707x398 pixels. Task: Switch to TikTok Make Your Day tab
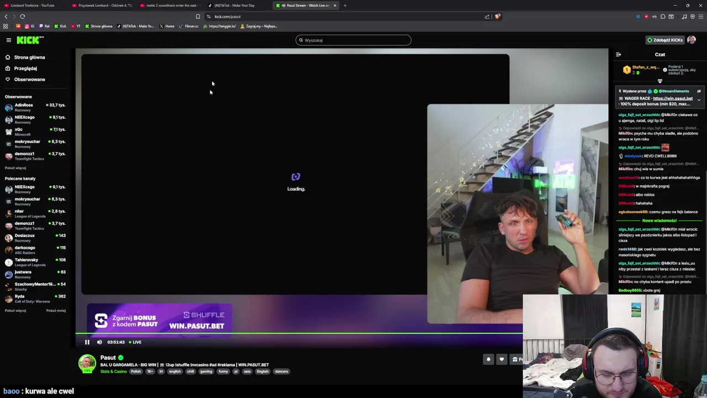[x=238, y=6]
